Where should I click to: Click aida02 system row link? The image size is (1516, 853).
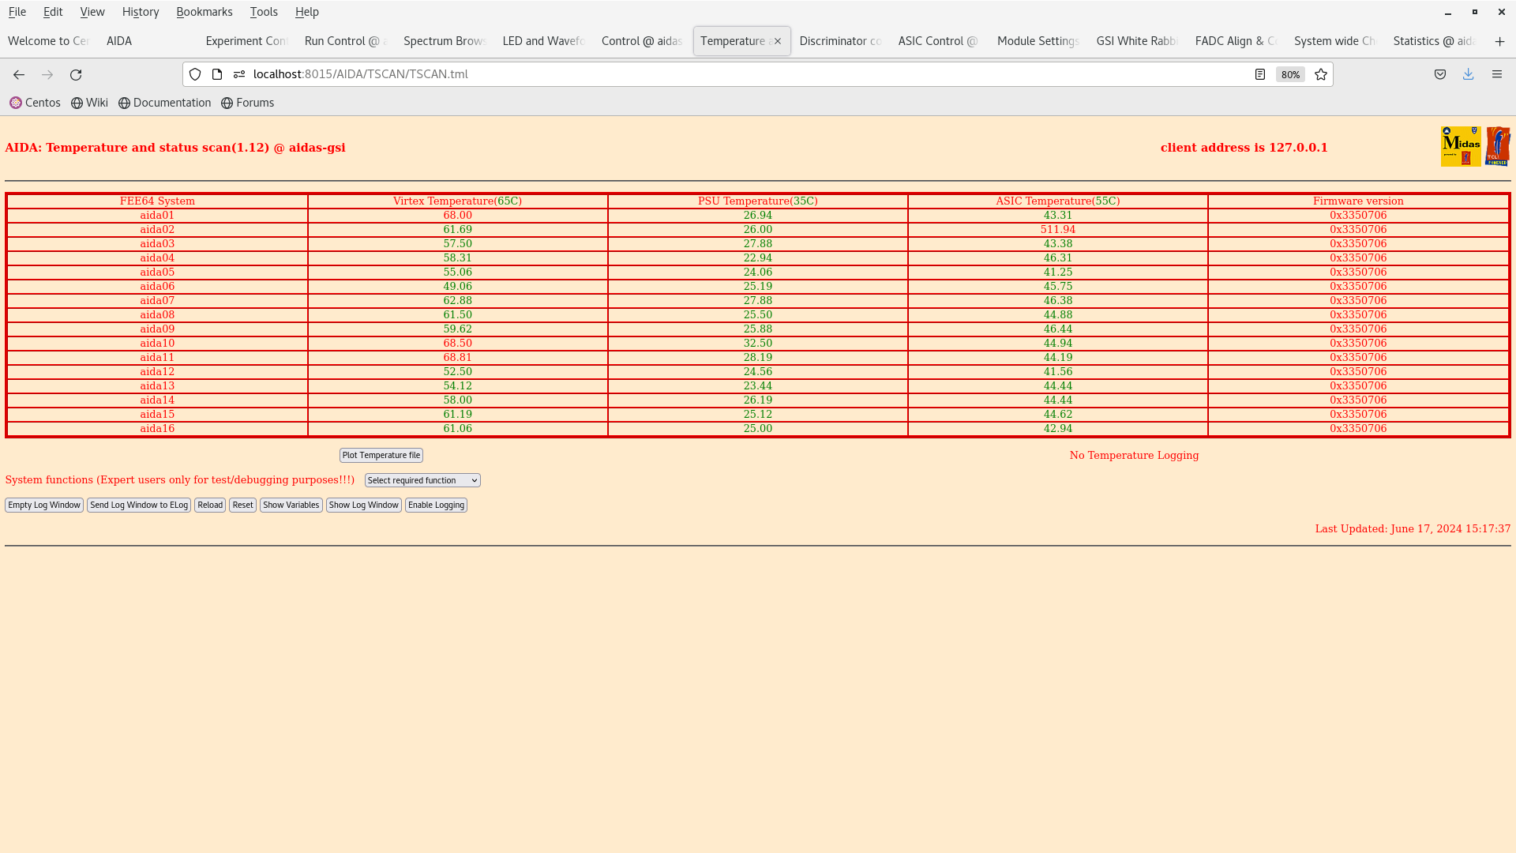click(x=157, y=229)
